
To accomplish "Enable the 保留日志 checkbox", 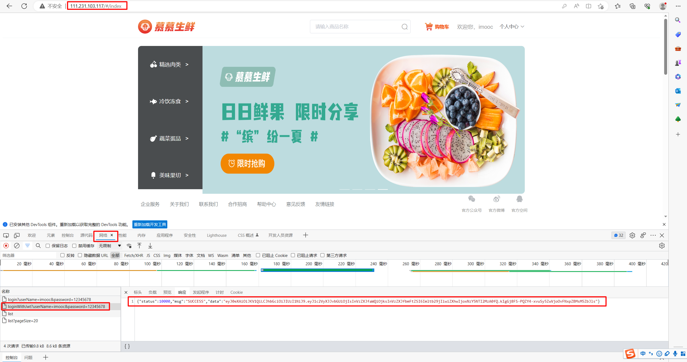I will pos(48,246).
